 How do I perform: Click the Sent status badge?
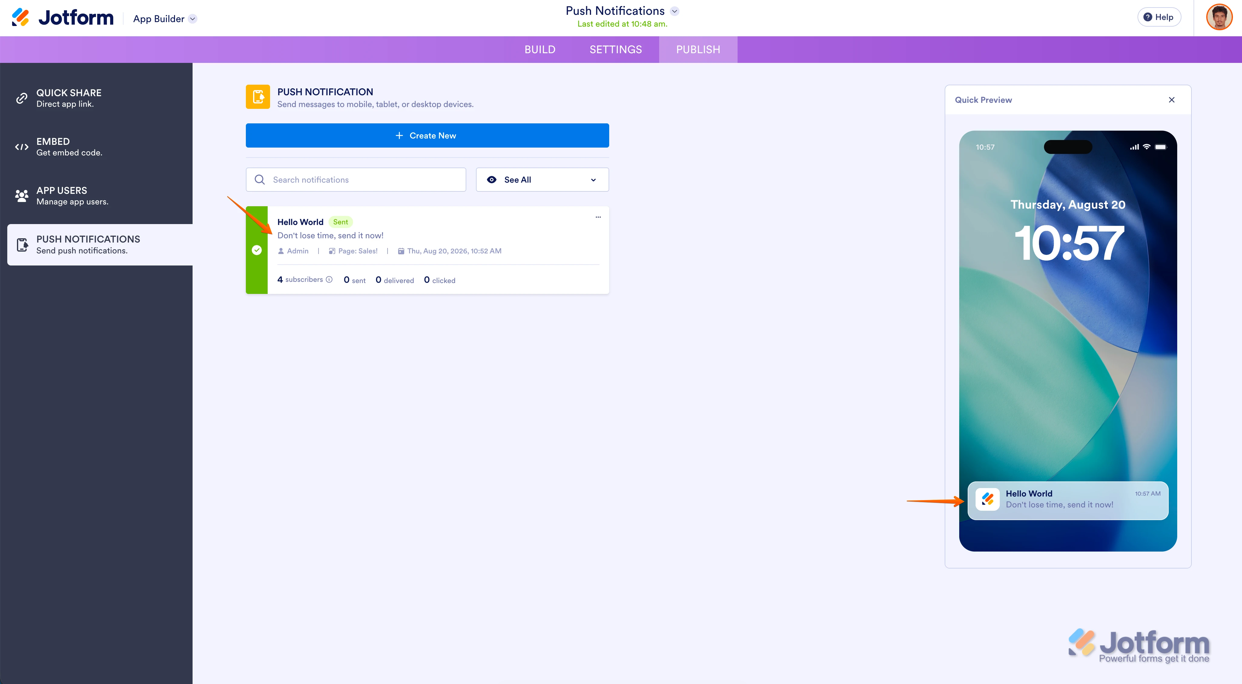point(340,222)
